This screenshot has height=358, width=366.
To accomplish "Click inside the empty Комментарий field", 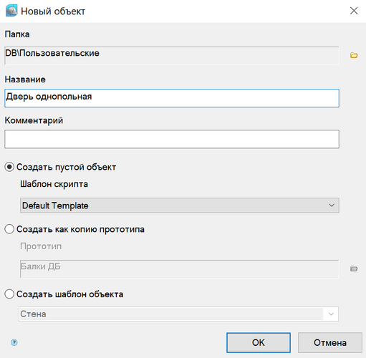I will point(172,139).
